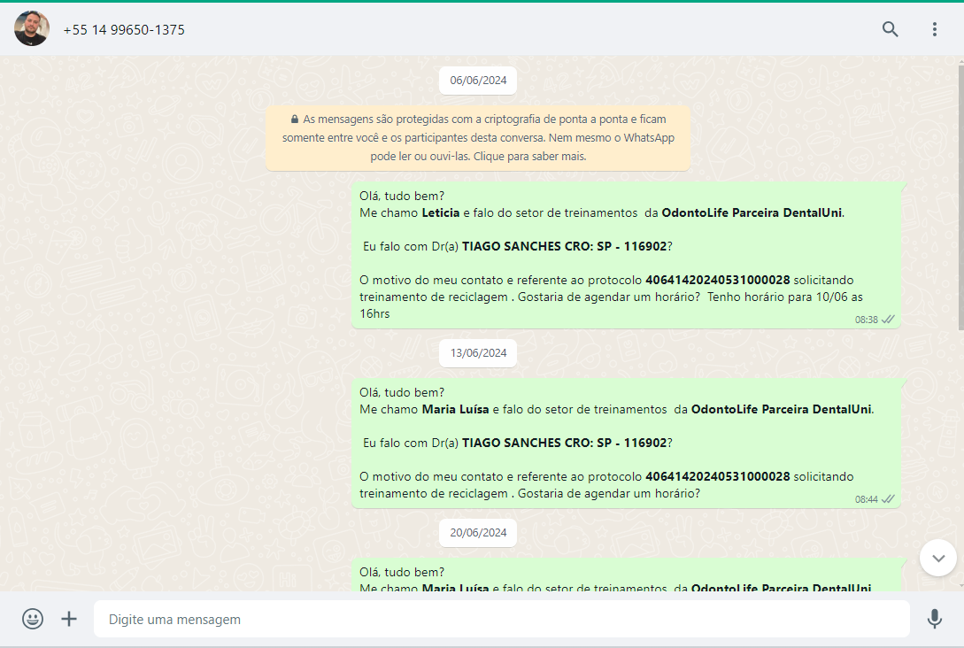Image resolution: width=964 pixels, height=648 pixels.
Task: Click the lock icon in encryption notice
Action: click(295, 119)
